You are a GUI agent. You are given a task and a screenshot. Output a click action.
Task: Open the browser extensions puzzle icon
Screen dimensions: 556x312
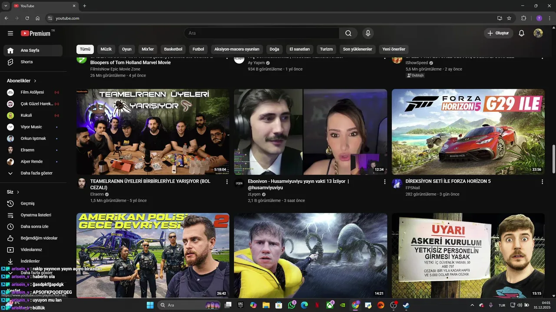click(x=524, y=18)
